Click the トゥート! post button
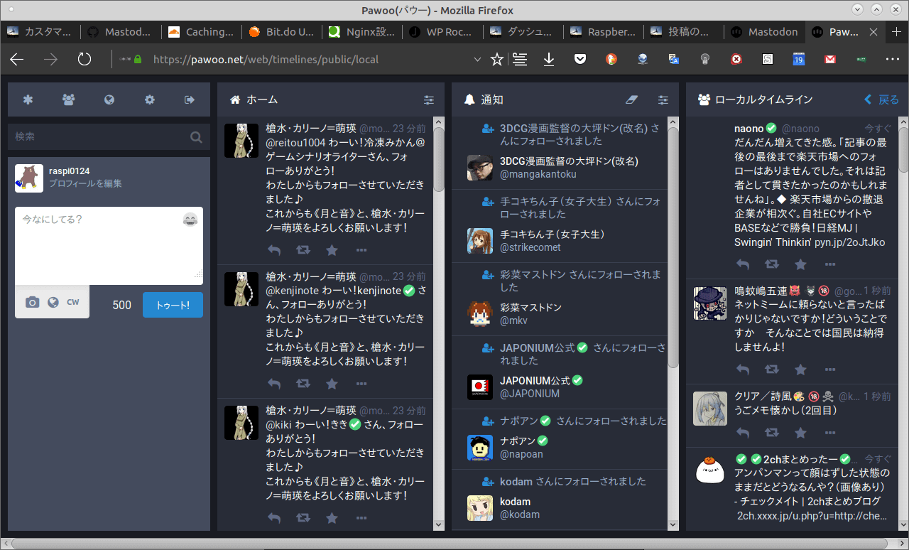The image size is (909, 550). (173, 305)
